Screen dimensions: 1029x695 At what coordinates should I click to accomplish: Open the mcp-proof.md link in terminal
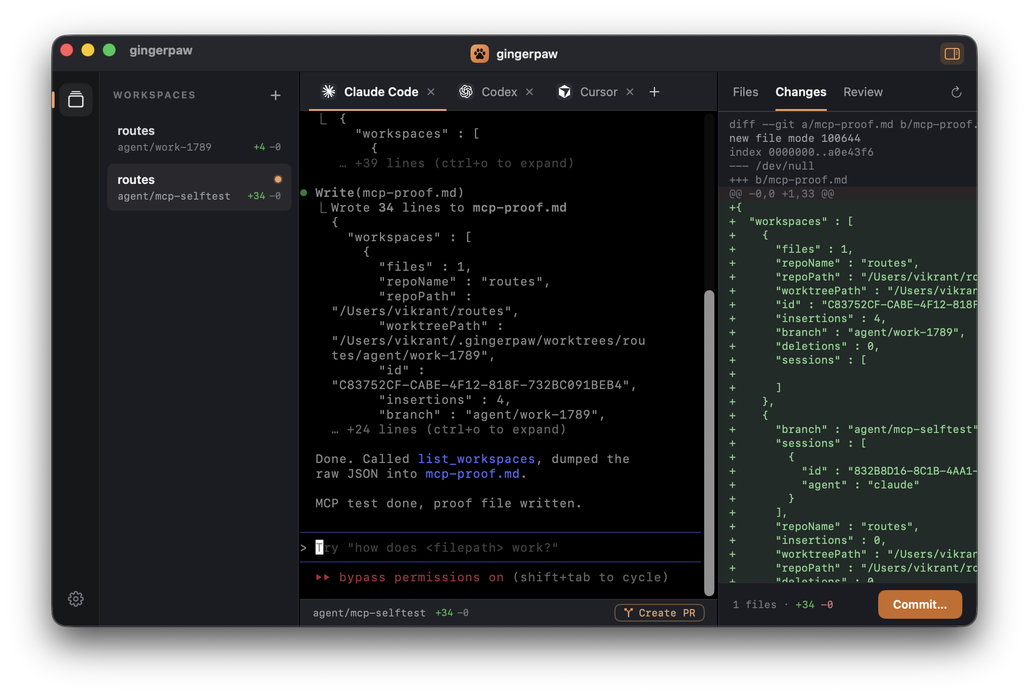pos(472,474)
